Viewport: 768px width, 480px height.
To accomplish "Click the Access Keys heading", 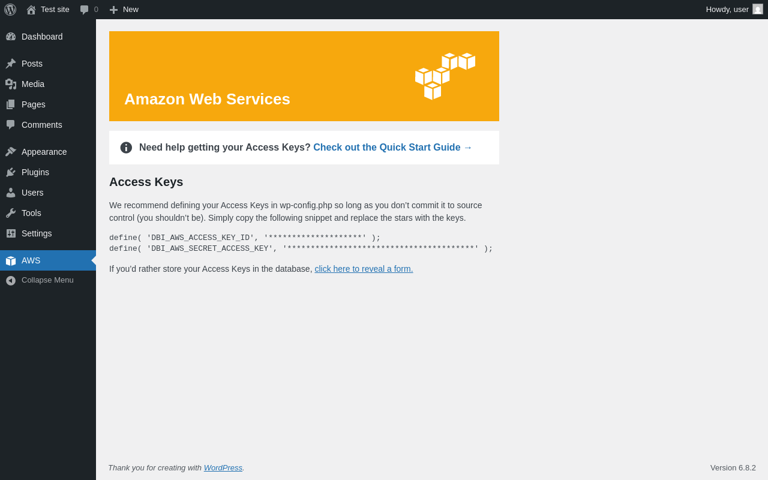I will [x=146, y=182].
